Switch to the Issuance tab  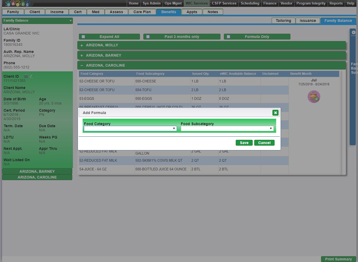[x=308, y=21]
